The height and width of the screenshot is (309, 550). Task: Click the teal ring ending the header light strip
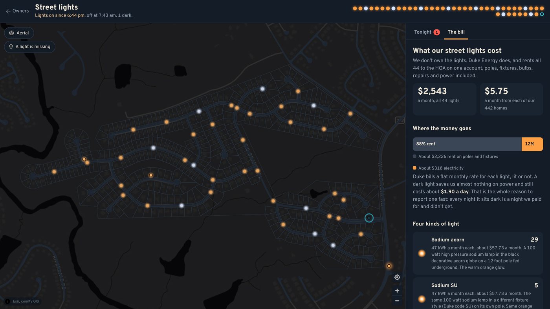(x=542, y=15)
